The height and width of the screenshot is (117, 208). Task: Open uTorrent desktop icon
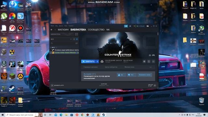[x=4, y=17]
